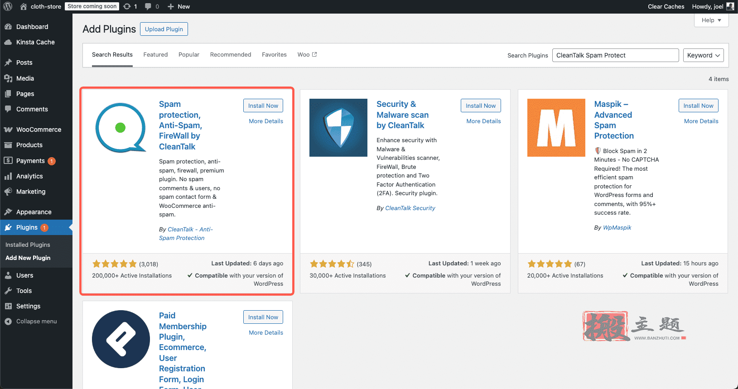The width and height of the screenshot is (738, 389).
Task: Open the cloth-store home icon
Action: (24, 6)
